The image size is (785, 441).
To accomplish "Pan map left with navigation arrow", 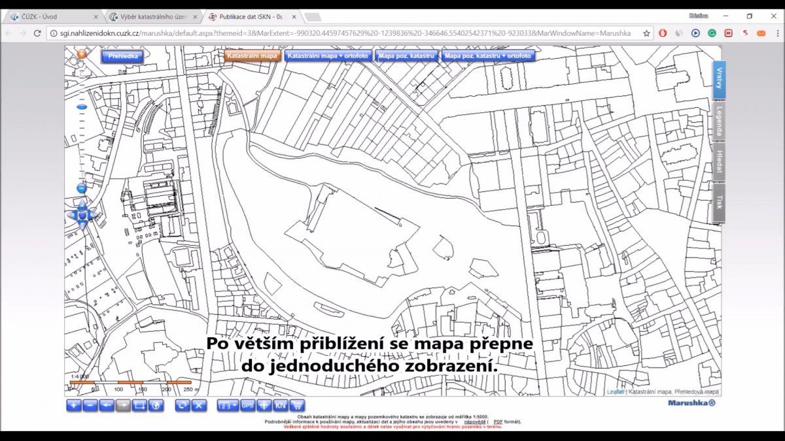I will coord(73,214).
